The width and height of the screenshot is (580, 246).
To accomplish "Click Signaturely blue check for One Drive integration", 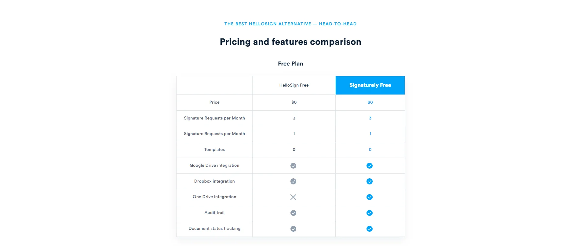I will click(370, 197).
